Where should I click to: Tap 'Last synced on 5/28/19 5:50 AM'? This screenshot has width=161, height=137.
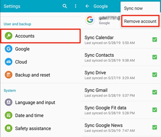pyautogui.click(x=110, y=43)
